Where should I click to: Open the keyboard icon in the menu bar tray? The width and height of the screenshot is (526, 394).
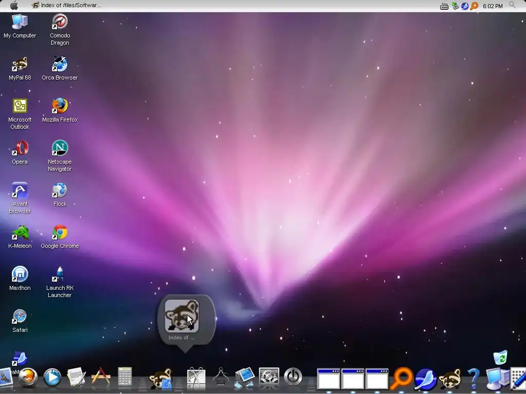coord(444,6)
